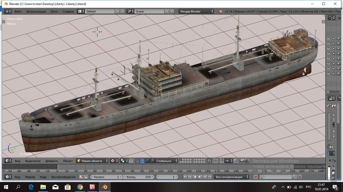The width and height of the screenshot is (343, 192).
Task: Click the auto-keyframe record button
Action: 256,177
